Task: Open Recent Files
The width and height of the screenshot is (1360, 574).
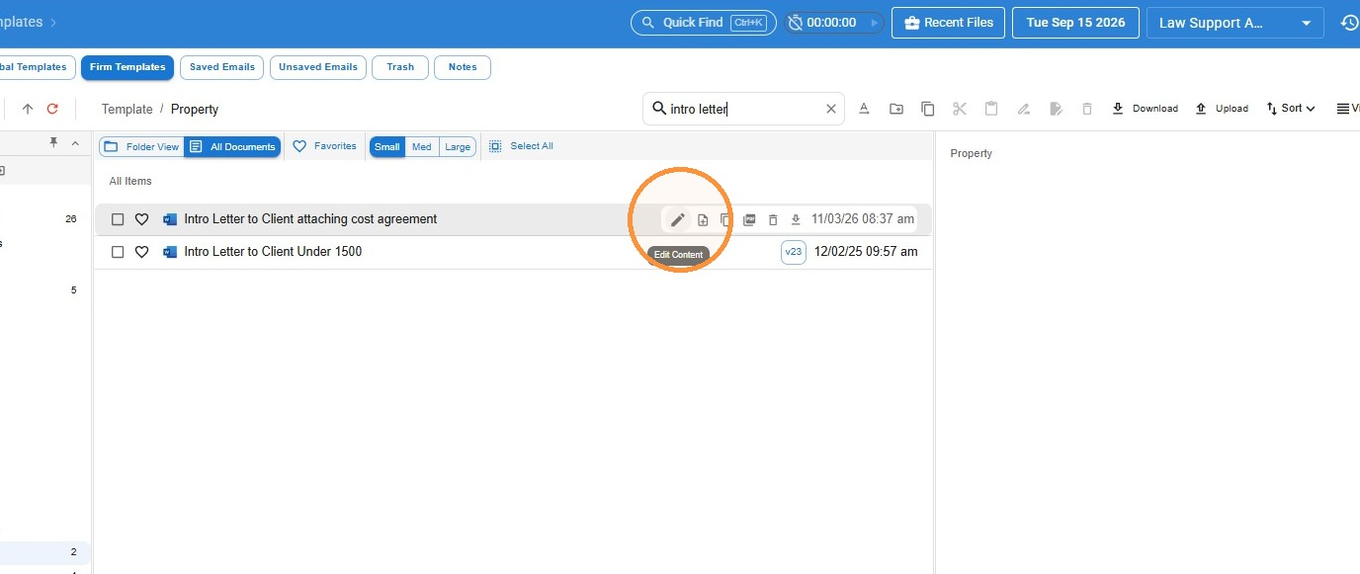Action: coord(948,23)
